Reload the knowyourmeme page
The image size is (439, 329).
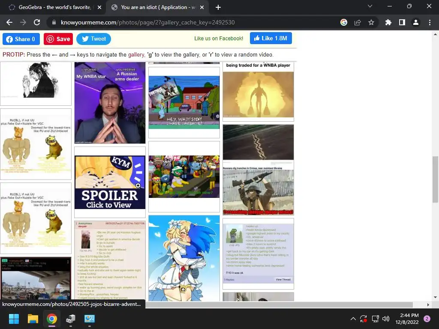[37, 22]
